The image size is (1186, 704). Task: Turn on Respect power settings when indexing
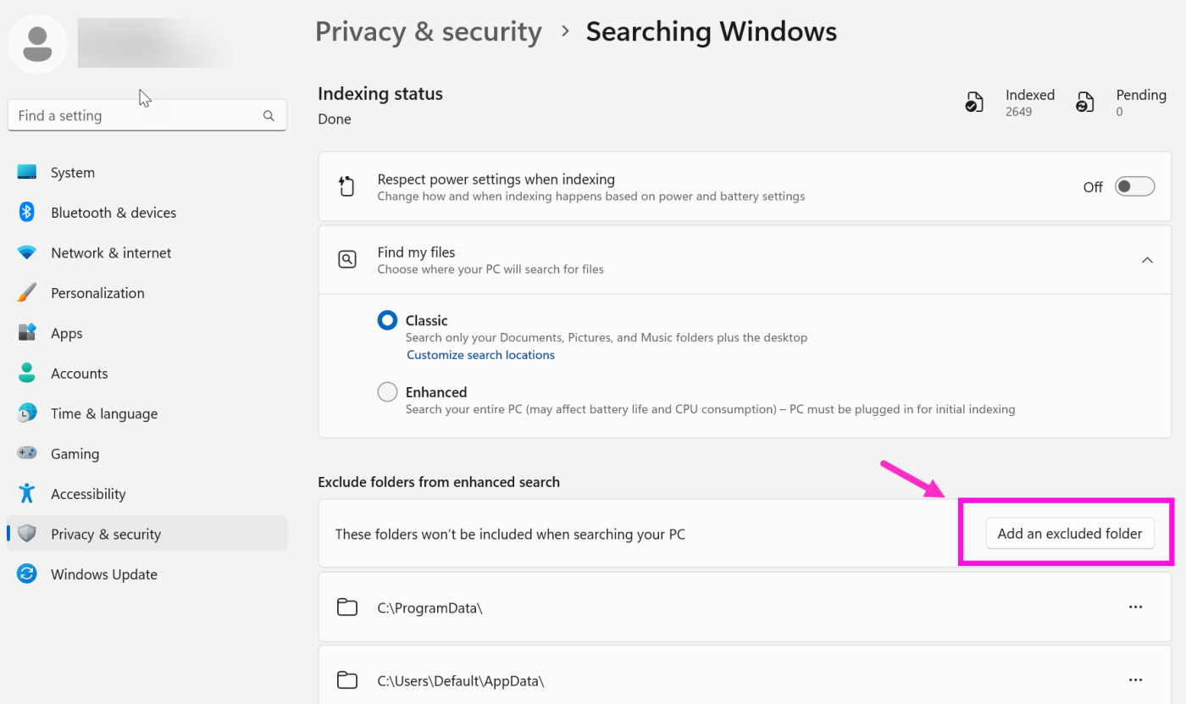[1134, 186]
